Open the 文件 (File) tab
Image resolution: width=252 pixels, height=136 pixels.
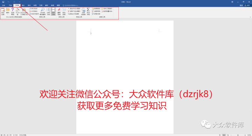(x=3, y=6)
